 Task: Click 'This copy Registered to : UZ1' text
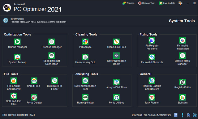pyautogui.click(x=19, y=115)
